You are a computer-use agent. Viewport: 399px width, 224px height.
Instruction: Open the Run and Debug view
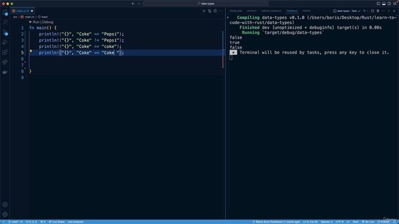click(x=5, y=42)
